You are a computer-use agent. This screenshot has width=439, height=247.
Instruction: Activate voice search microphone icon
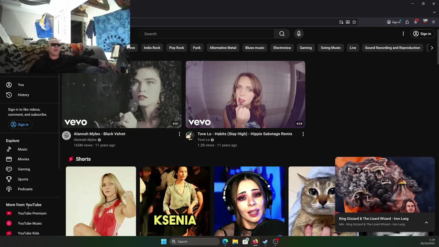coord(299,34)
